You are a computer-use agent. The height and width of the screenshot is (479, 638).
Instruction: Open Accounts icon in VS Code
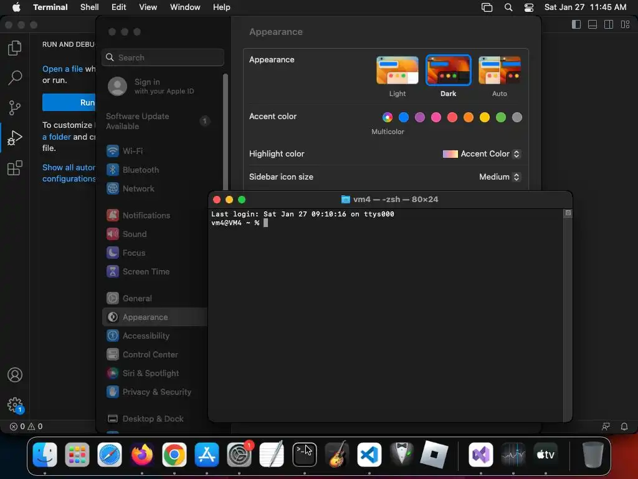[x=15, y=375]
